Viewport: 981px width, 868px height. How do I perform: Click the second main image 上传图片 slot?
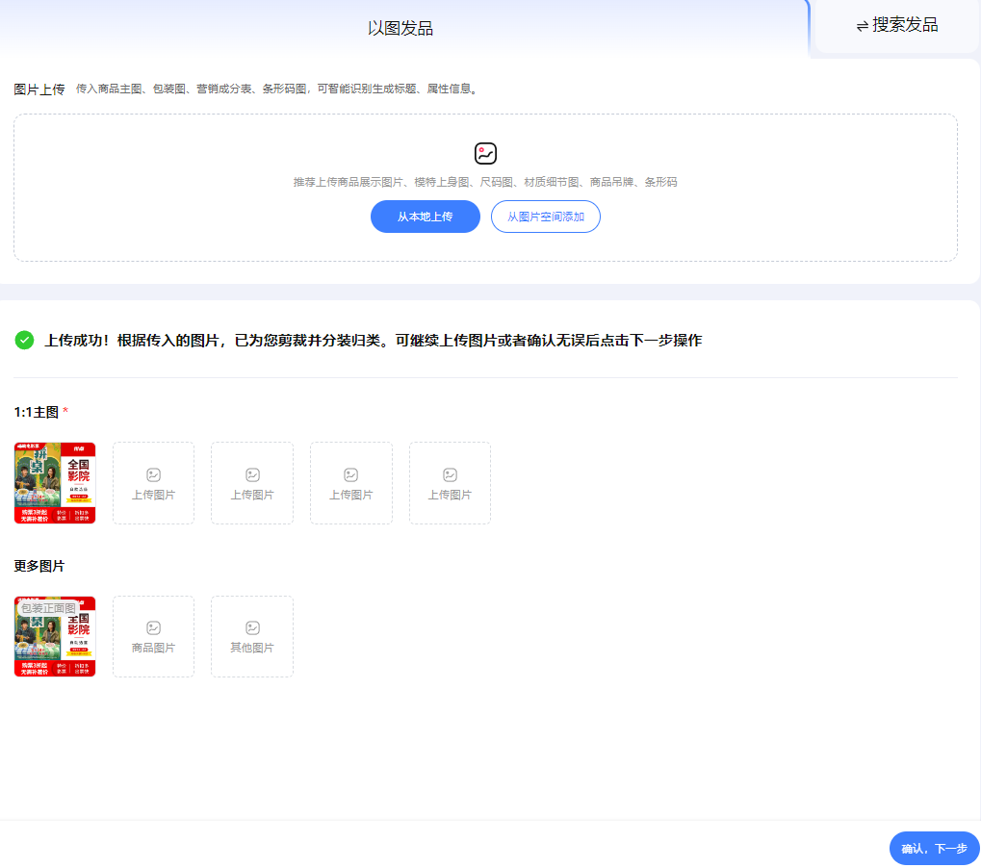[153, 483]
